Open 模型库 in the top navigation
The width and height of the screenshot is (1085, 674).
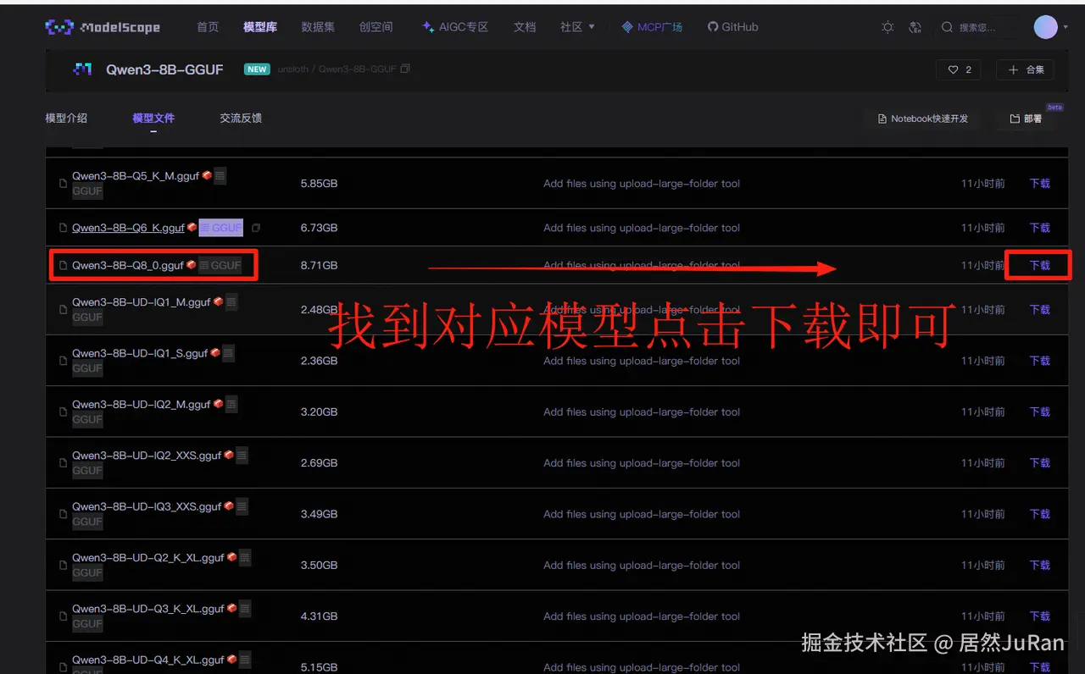[260, 27]
